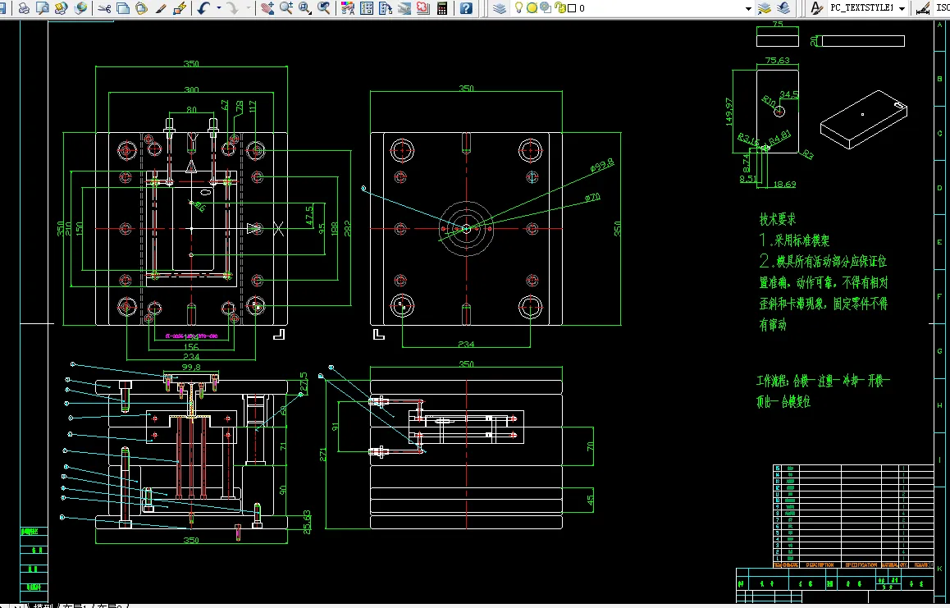Click the grayed Redo arrow
The image size is (950, 608).
pos(233,8)
